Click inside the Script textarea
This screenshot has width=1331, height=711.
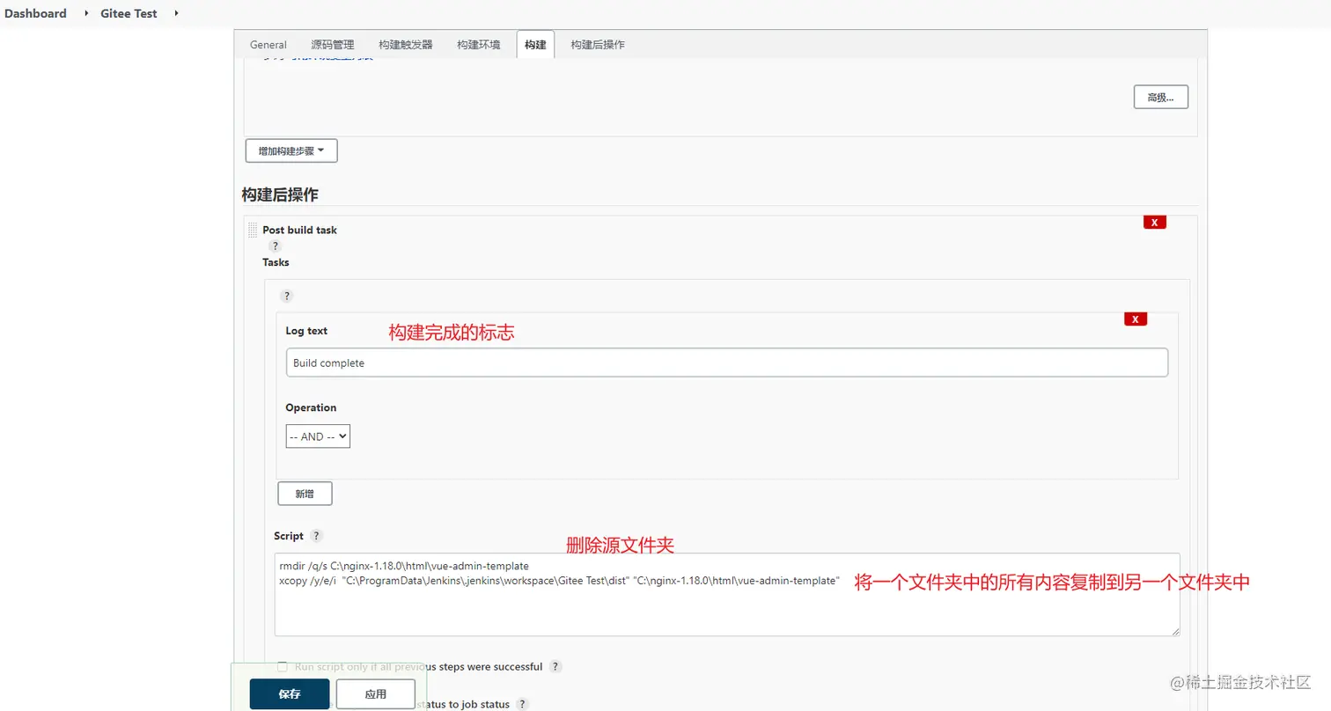pos(727,594)
